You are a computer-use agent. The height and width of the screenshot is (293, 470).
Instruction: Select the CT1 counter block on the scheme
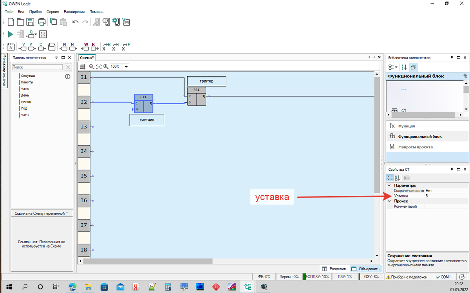(143, 103)
